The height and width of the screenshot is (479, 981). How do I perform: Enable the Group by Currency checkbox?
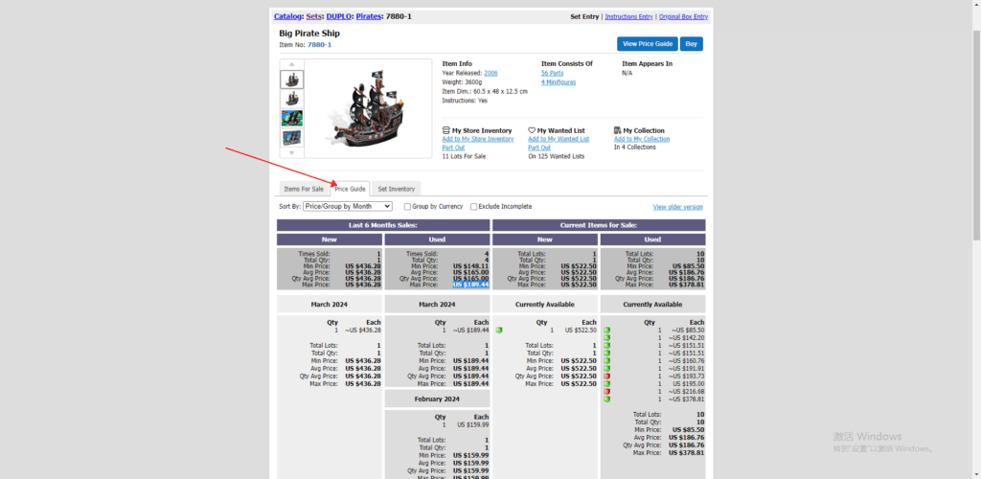(x=407, y=206)
